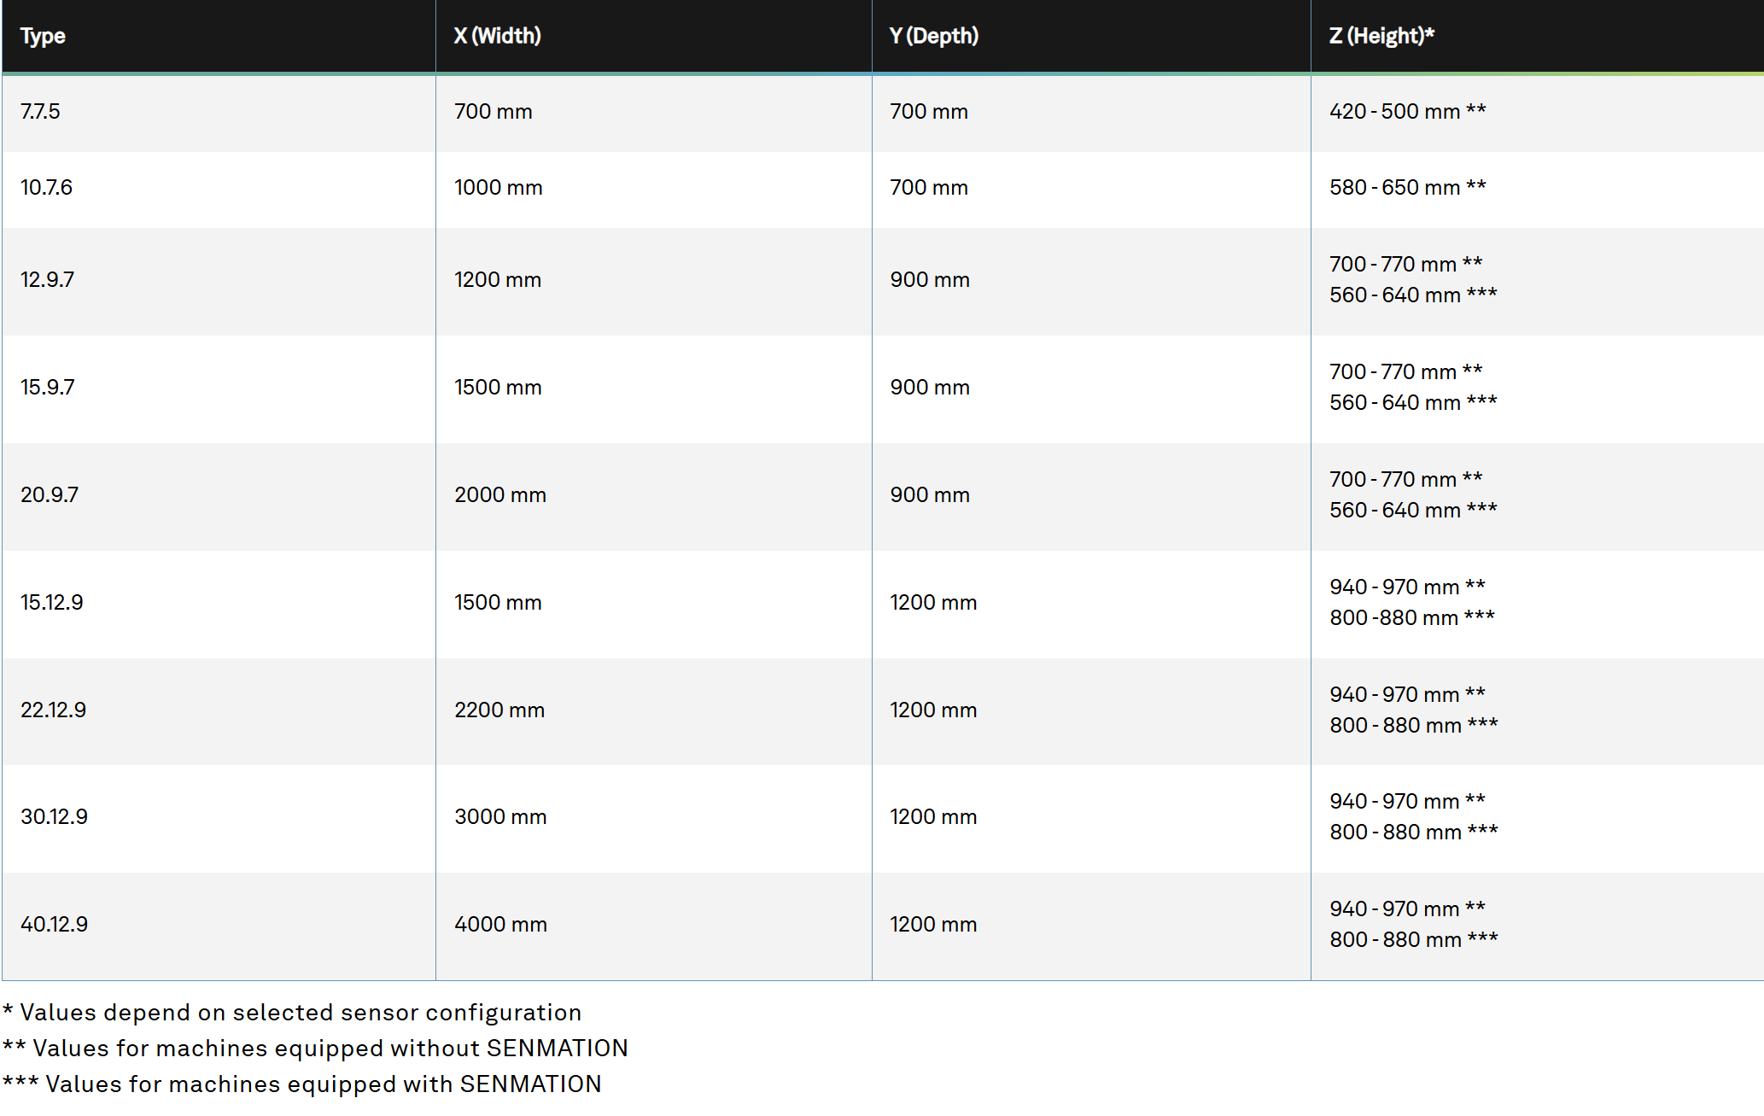Select the 15.12.9 type cell

[219, 605]
